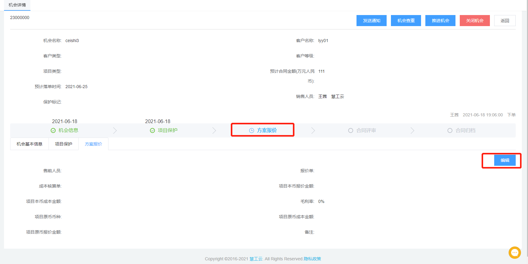This screenshot has width=528, height=264.
Task: Click the green checkmark icon beside 项目保护
Action: coord(152,130)
